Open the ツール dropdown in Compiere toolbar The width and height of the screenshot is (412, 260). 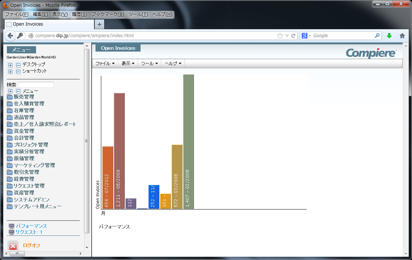point(150,63)
